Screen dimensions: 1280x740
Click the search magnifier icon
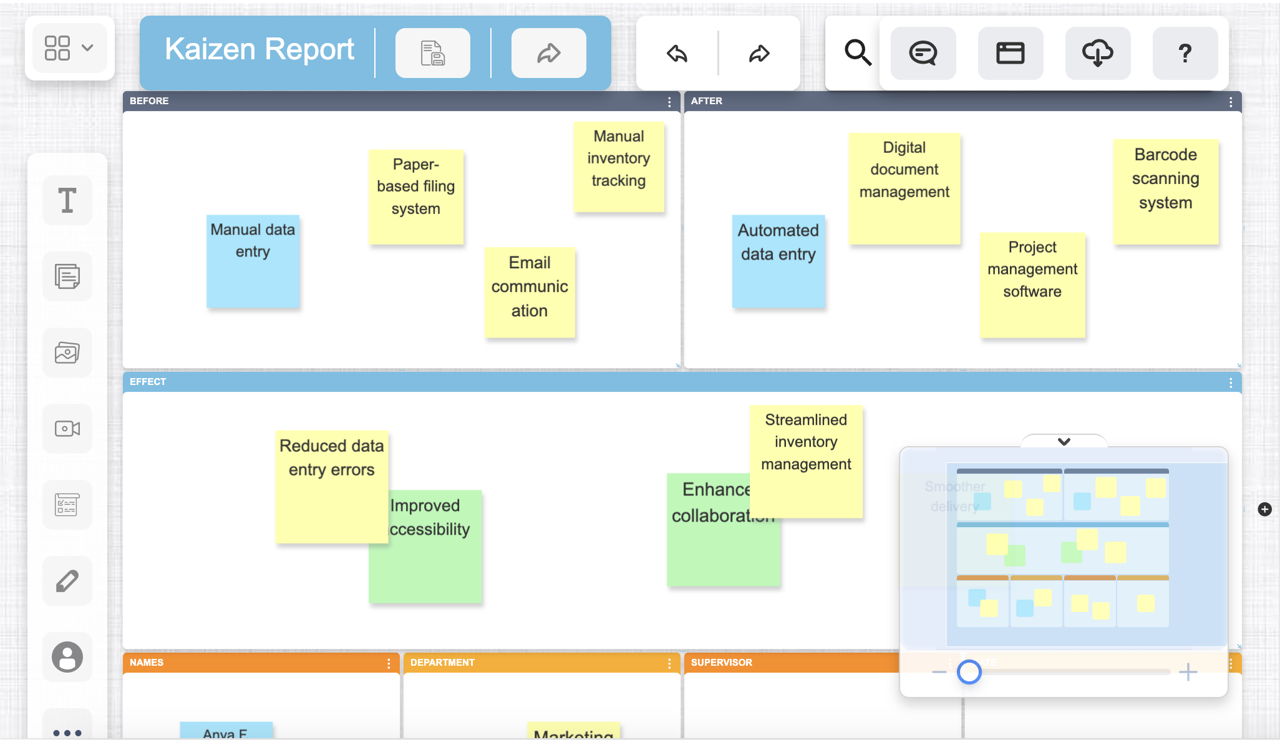tap(858, 53)
